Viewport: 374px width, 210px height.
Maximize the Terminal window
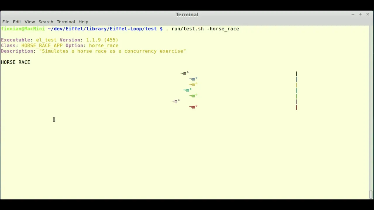coord(360,14)
